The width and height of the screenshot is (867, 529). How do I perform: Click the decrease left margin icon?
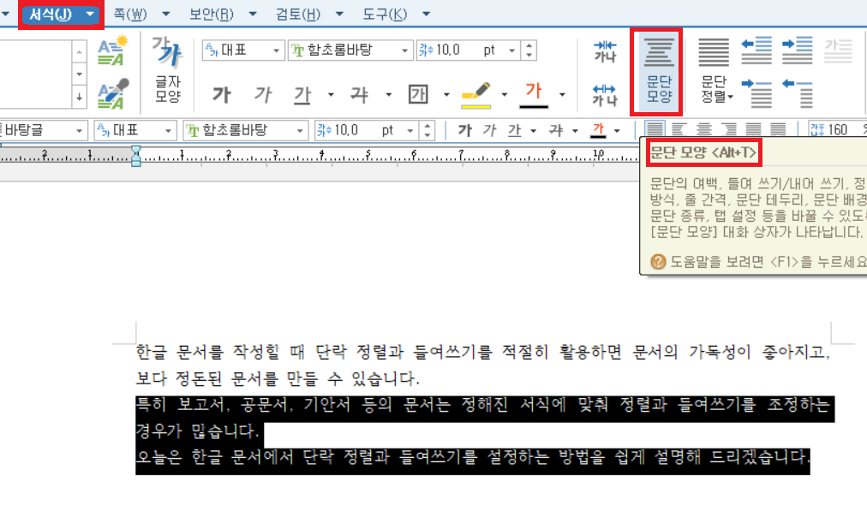pos(756,51)
